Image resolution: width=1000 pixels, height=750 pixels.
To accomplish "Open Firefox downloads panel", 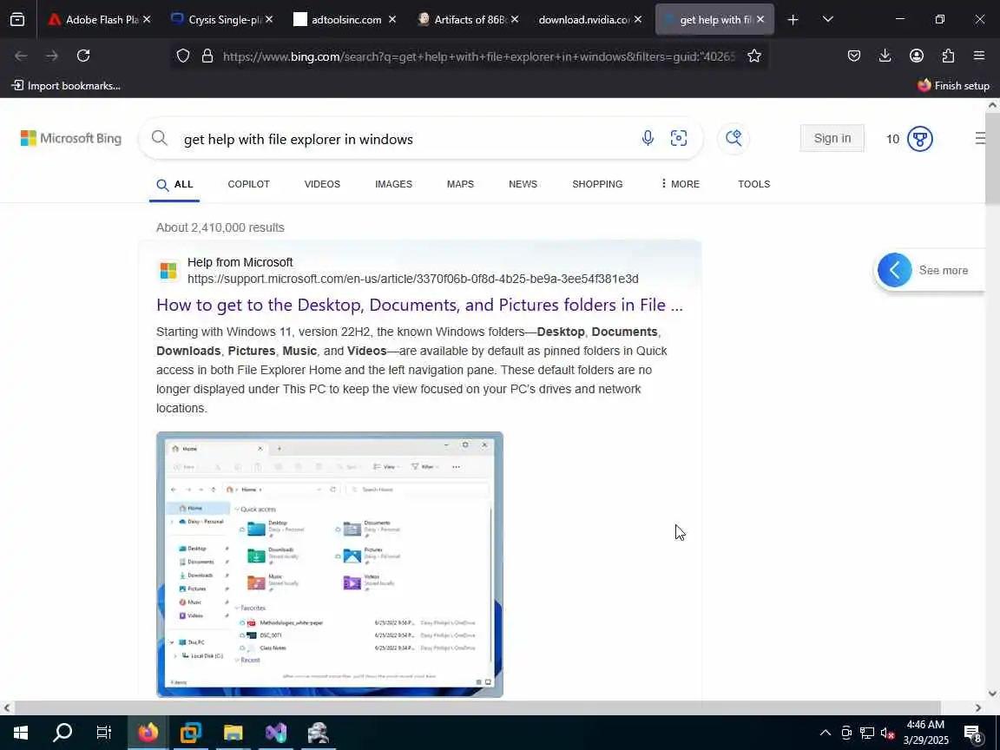I will coord(885,56).
